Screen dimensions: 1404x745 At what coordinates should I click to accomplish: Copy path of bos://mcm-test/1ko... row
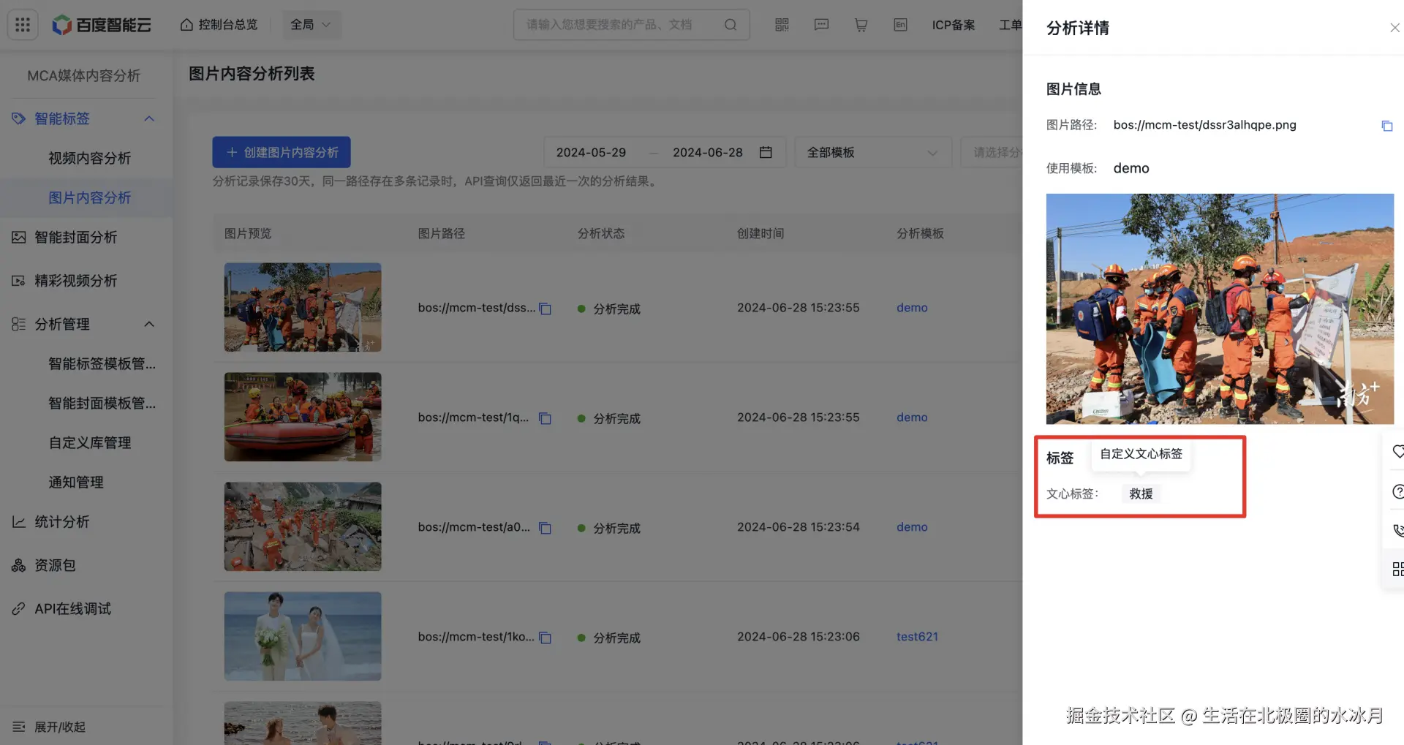[545, 638]
